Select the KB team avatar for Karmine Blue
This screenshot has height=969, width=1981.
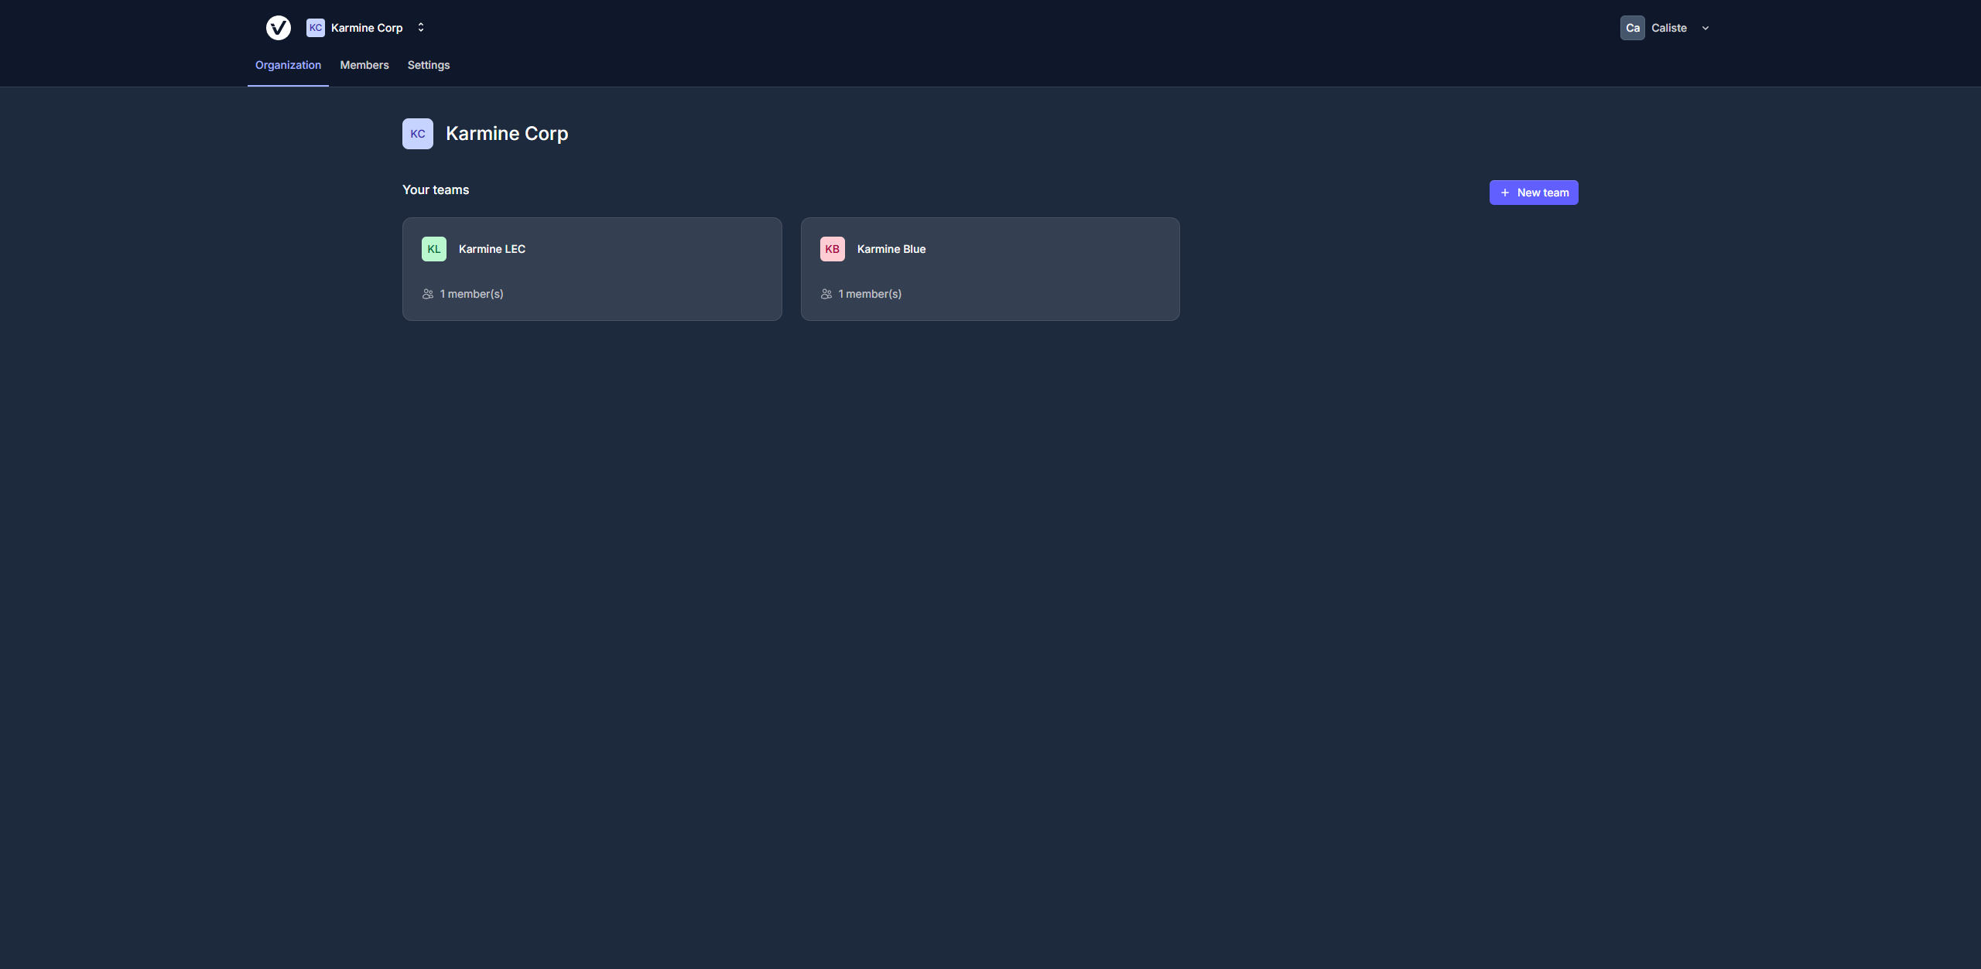click(x=832, y=248)
